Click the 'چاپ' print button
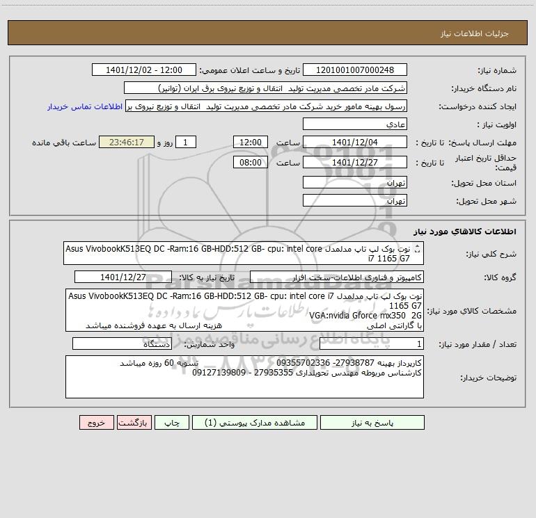The image size is (536, 518). pyautogui.click(x=172, y=423)
